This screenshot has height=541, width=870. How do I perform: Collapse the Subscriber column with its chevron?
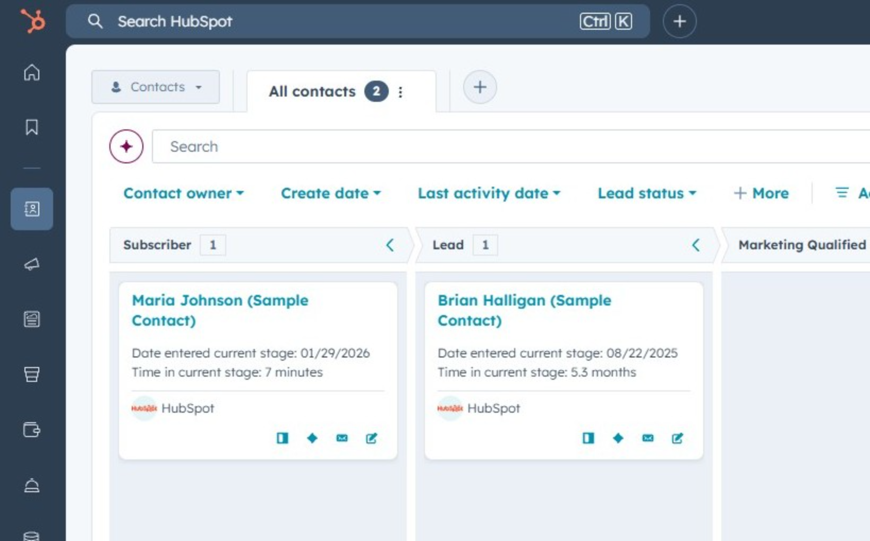point(390,245)
